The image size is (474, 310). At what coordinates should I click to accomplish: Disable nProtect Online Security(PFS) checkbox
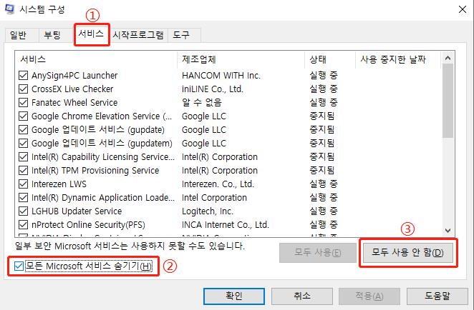pyautogui.click(x=24, y=225)
